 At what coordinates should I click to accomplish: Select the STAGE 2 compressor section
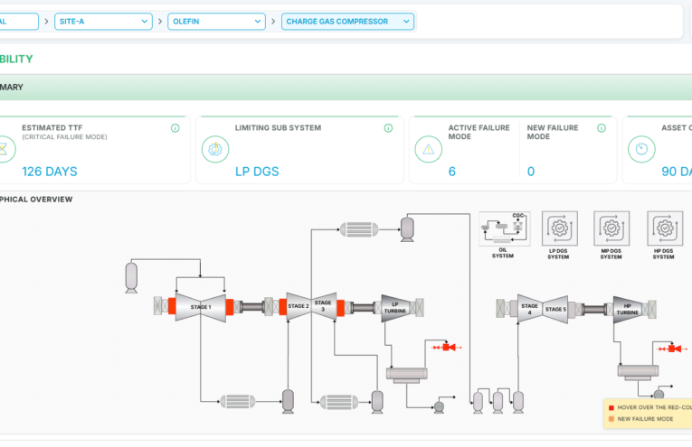point(299,306)
